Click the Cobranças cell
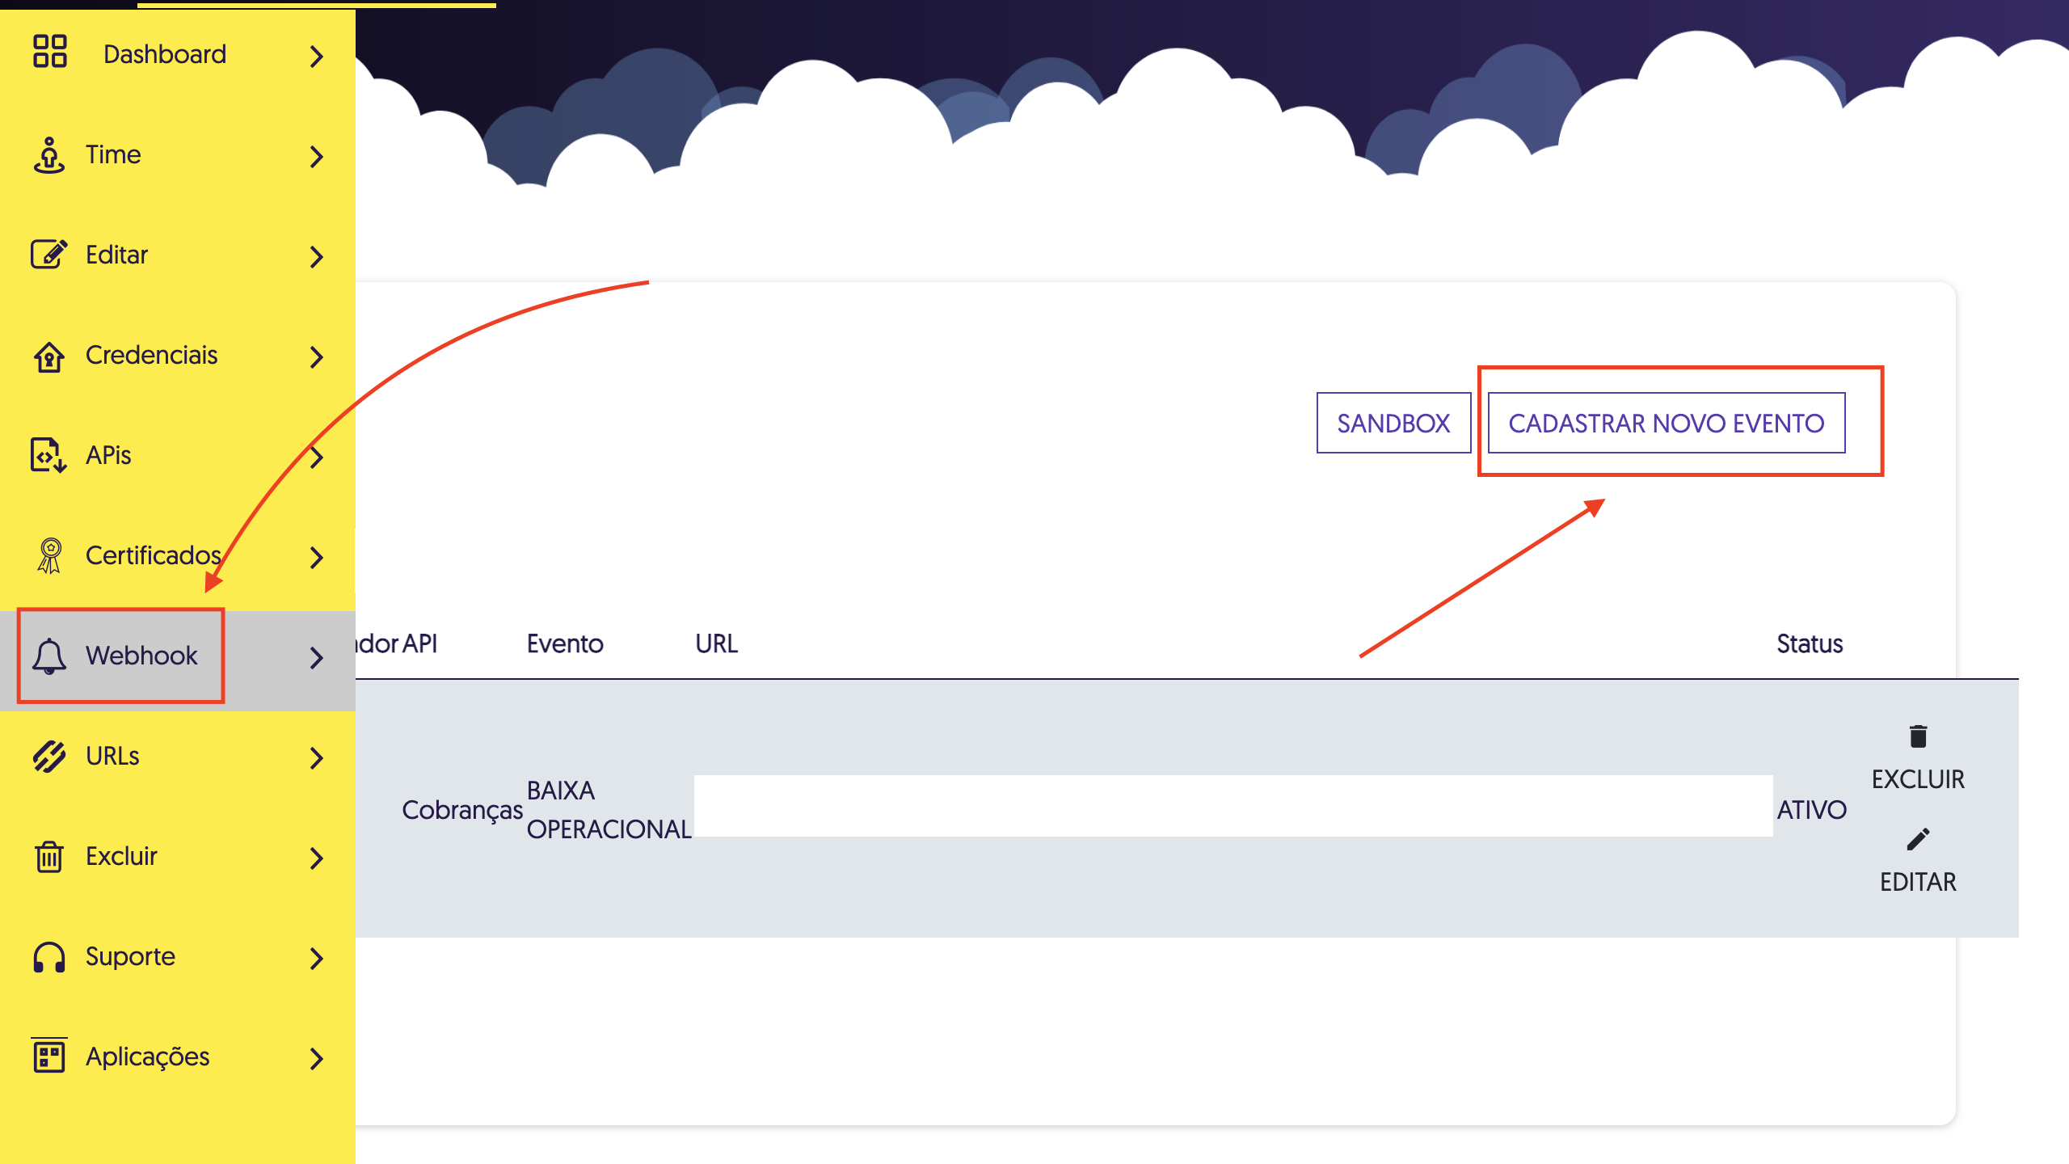Viewport: 2069px width, 1164px height. pos(462,810)
